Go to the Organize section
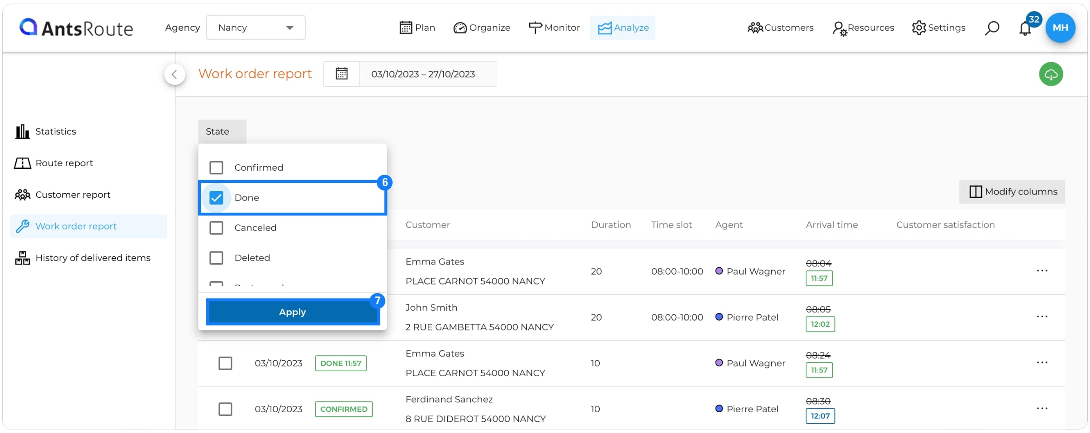The image size is (1090, 433). tap(482, 28)
